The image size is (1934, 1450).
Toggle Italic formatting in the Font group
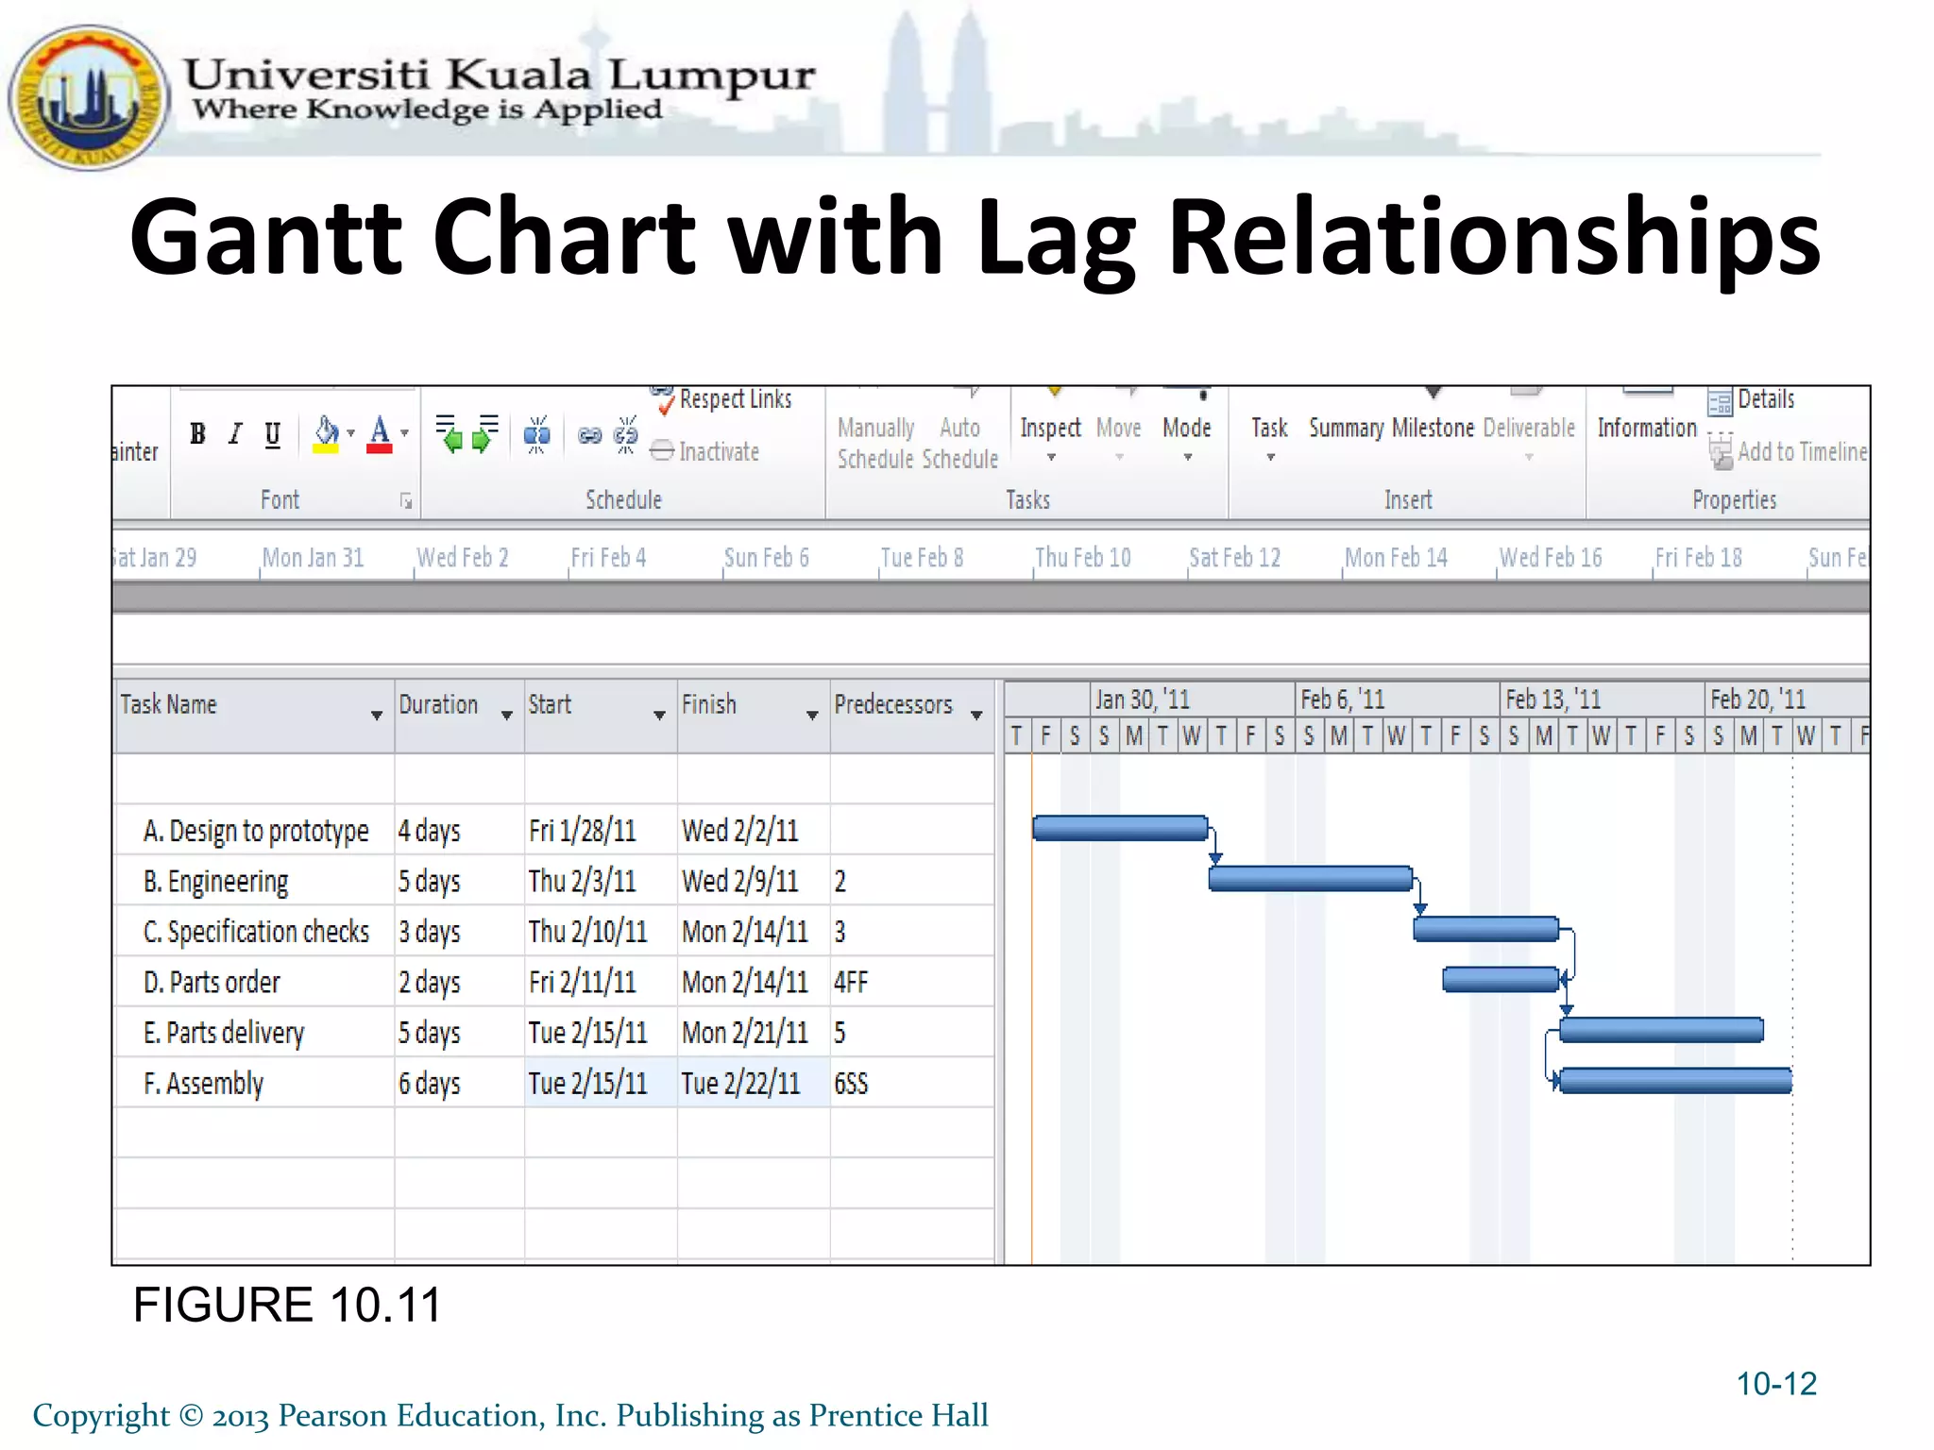click(x=235, y=433)
